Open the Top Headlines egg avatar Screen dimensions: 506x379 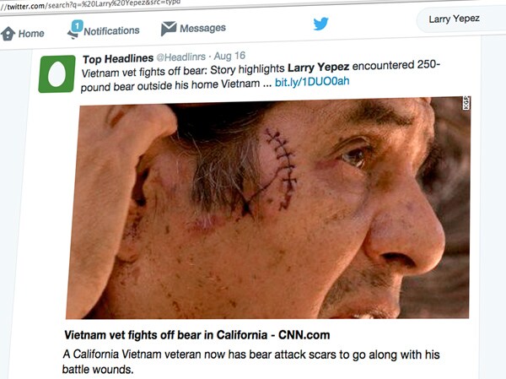pos(57,73)
